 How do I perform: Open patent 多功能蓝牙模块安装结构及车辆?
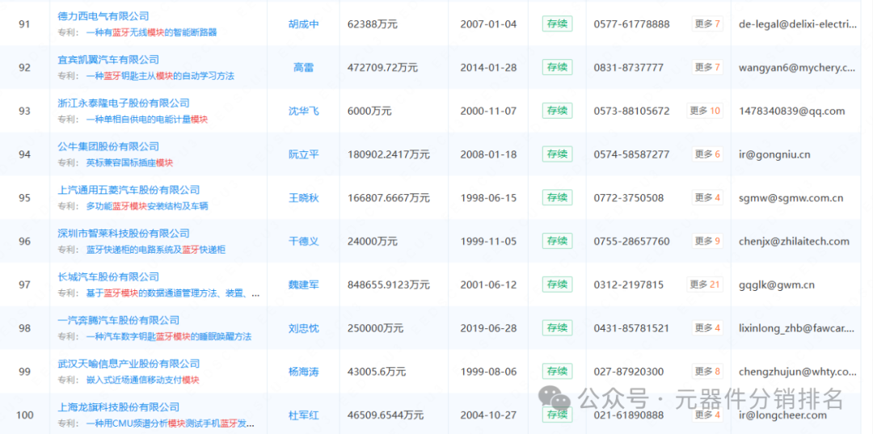point(147,206)
